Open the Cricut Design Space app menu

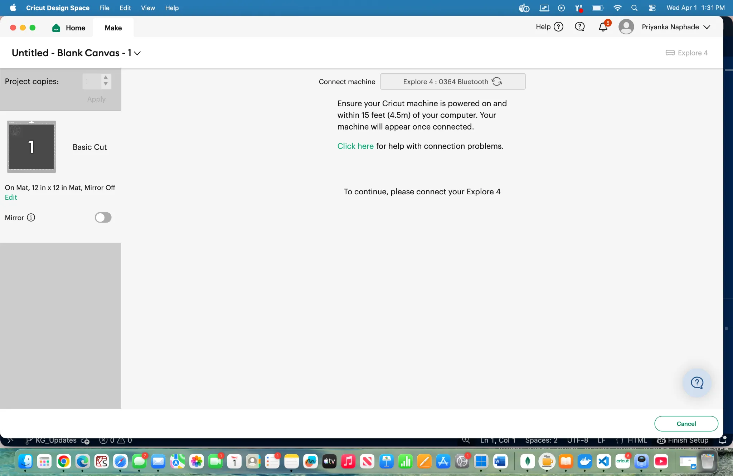58,8
